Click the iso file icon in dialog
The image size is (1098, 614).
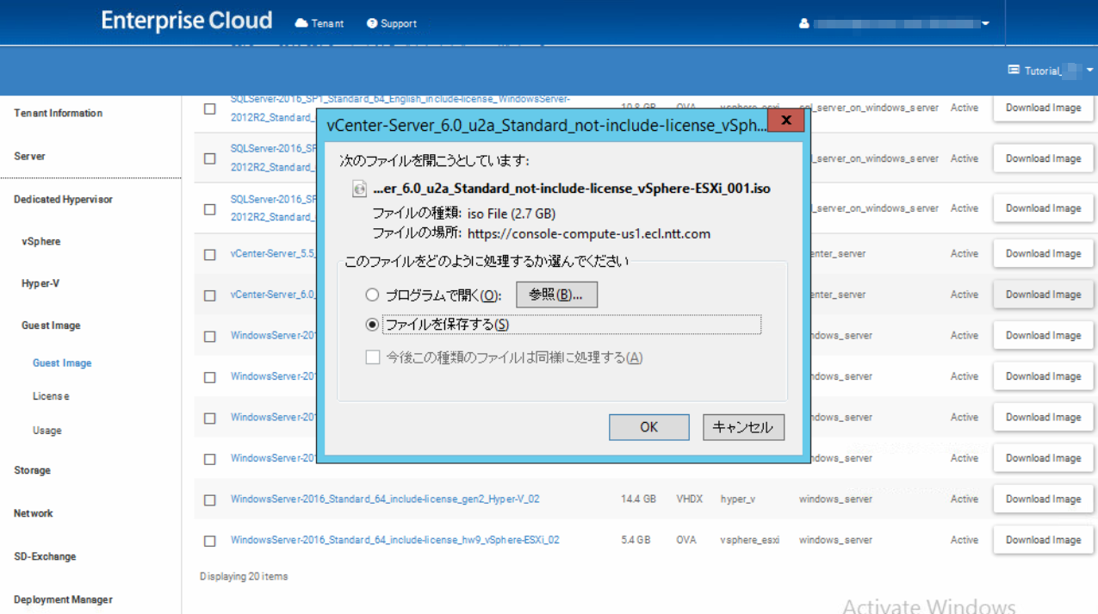tap(360, 189)
